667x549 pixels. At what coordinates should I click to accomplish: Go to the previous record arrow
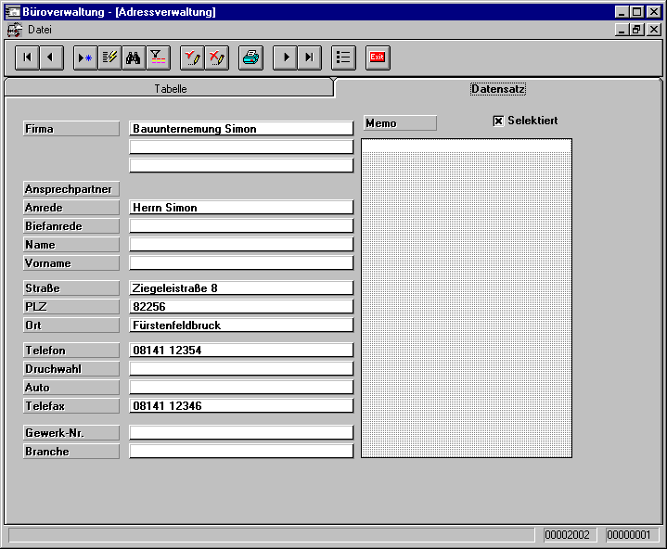50,57
